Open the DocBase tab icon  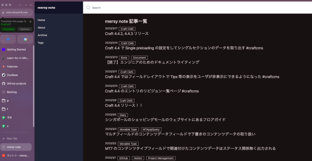pos(4,75)
